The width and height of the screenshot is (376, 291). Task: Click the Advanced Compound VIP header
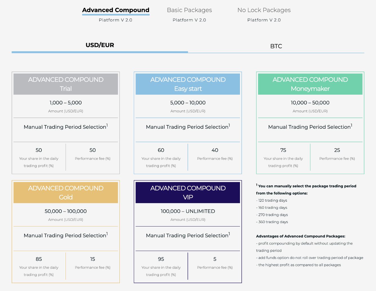point(188,193)
